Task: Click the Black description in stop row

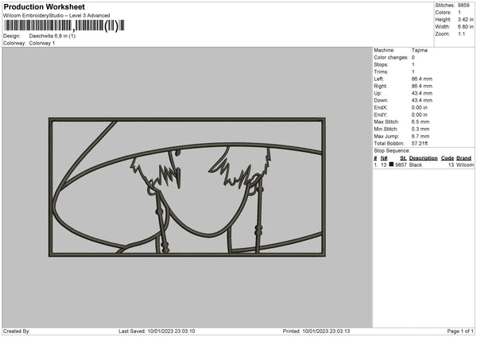Action: click(x=416, y=165)
